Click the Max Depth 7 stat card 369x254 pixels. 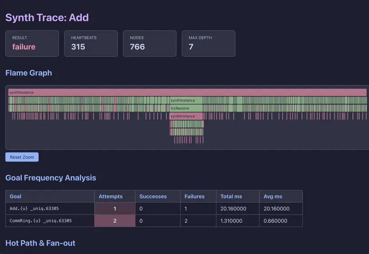click(209, 44)
